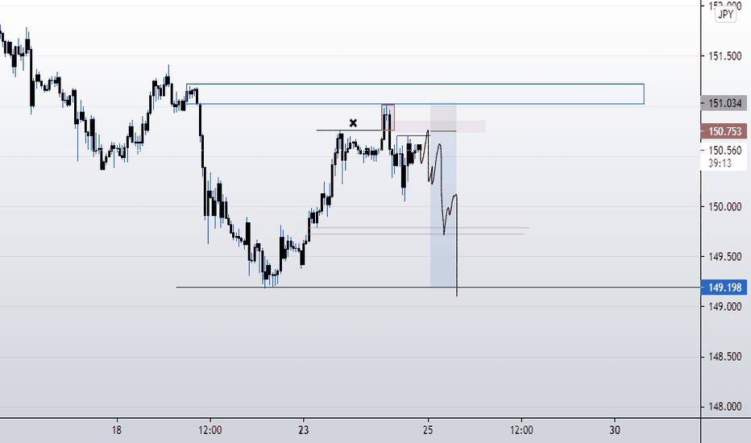Image resolution: width=751 pixels, height=443 pixels.
Task: Select the twin pink lines below 150.000
Action: coord(420,231)
